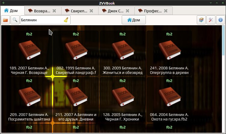
Task: Open the folder browse icon in toolbar
Action: [x=5, y=20]
